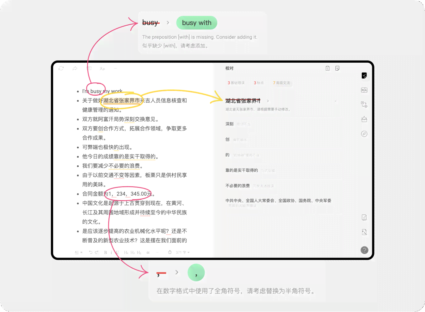Open the convert-flow sidebar icon

point(364,105)
